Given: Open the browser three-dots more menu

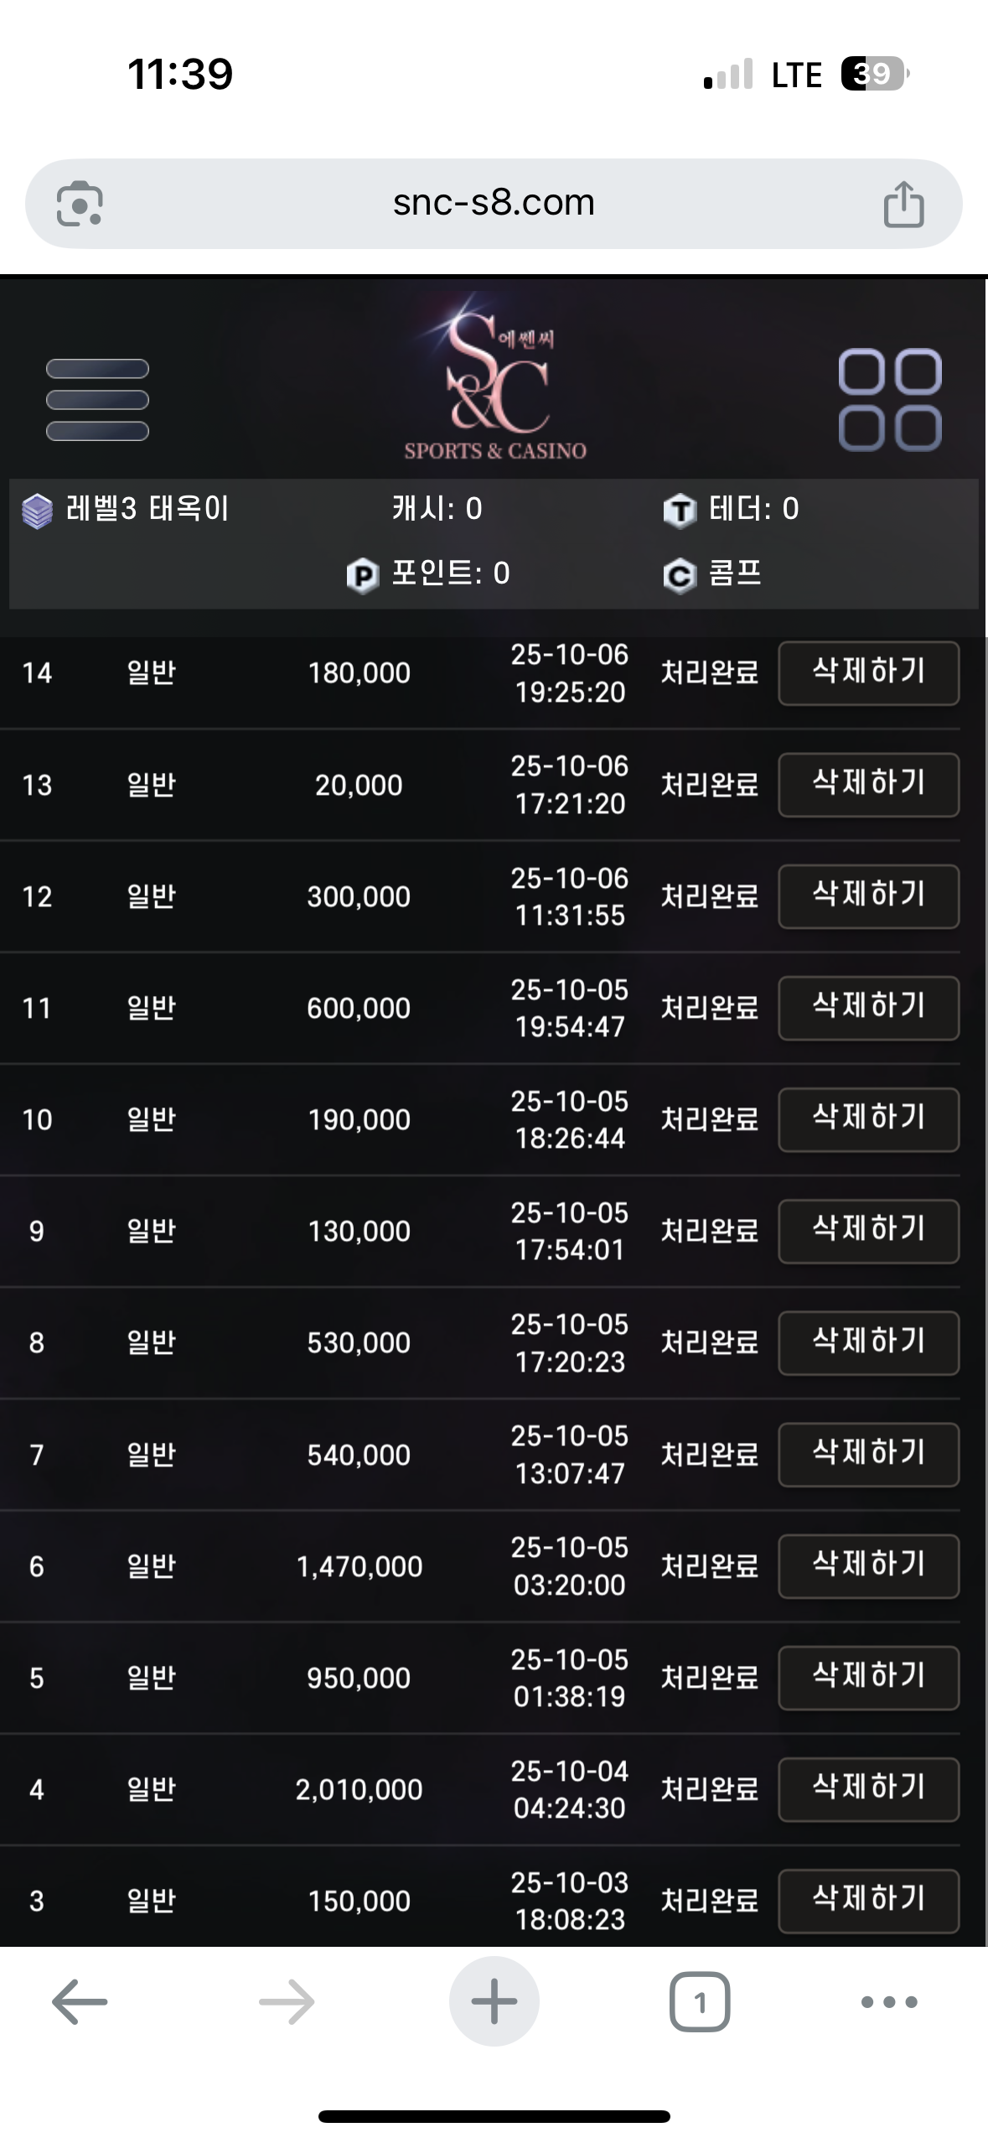Looking at the screenshot, I should point(889,2002).
